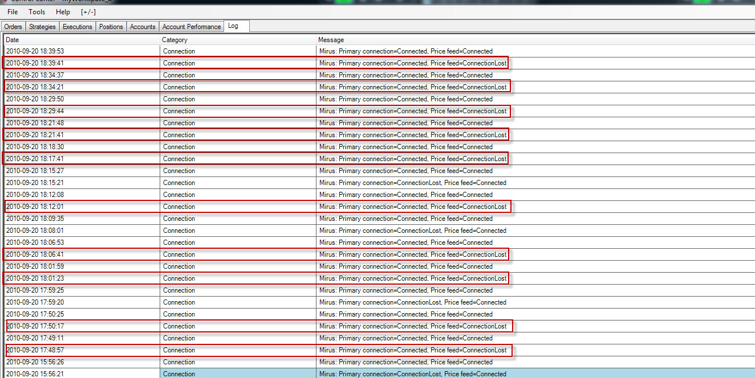Click the message of the 17:59:20 entry
Image resolution: width=755 pixels, height=378 pixels.
coord(413,302)
